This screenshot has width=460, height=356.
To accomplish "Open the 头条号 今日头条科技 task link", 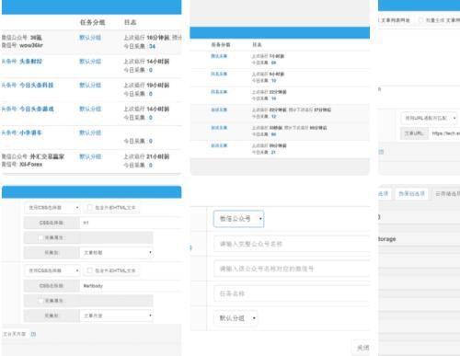I will (37, 85).
